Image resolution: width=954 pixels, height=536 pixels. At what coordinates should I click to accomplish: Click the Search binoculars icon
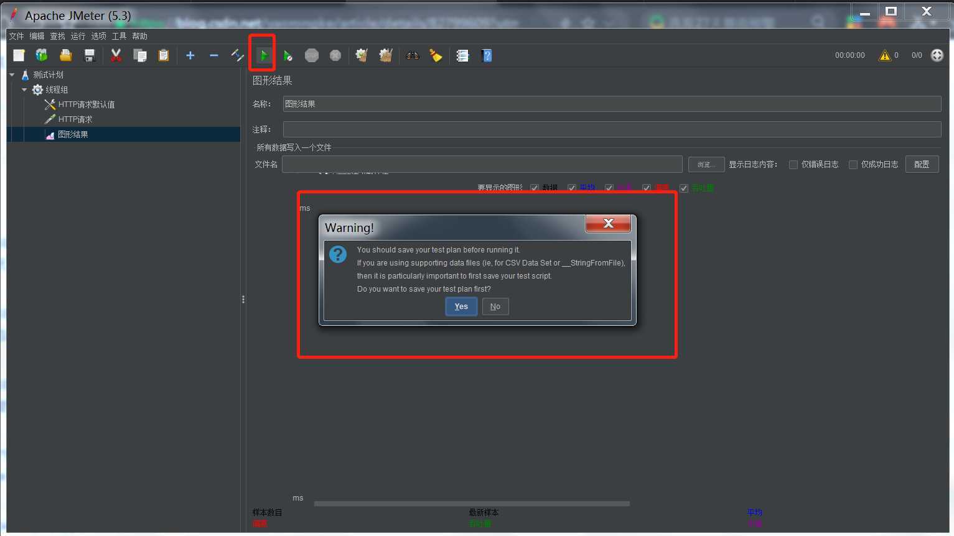[x=413, y=55]
